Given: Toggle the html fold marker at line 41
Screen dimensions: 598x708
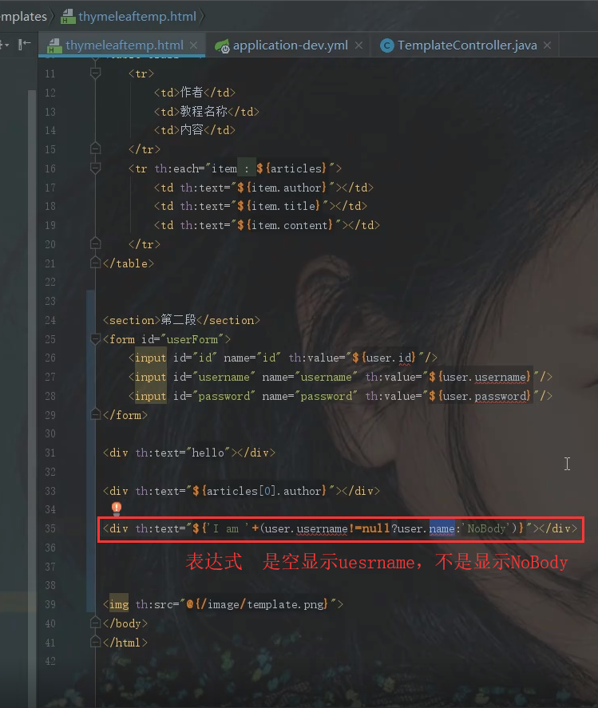Looking at the screenshot, I should [95, 642].
